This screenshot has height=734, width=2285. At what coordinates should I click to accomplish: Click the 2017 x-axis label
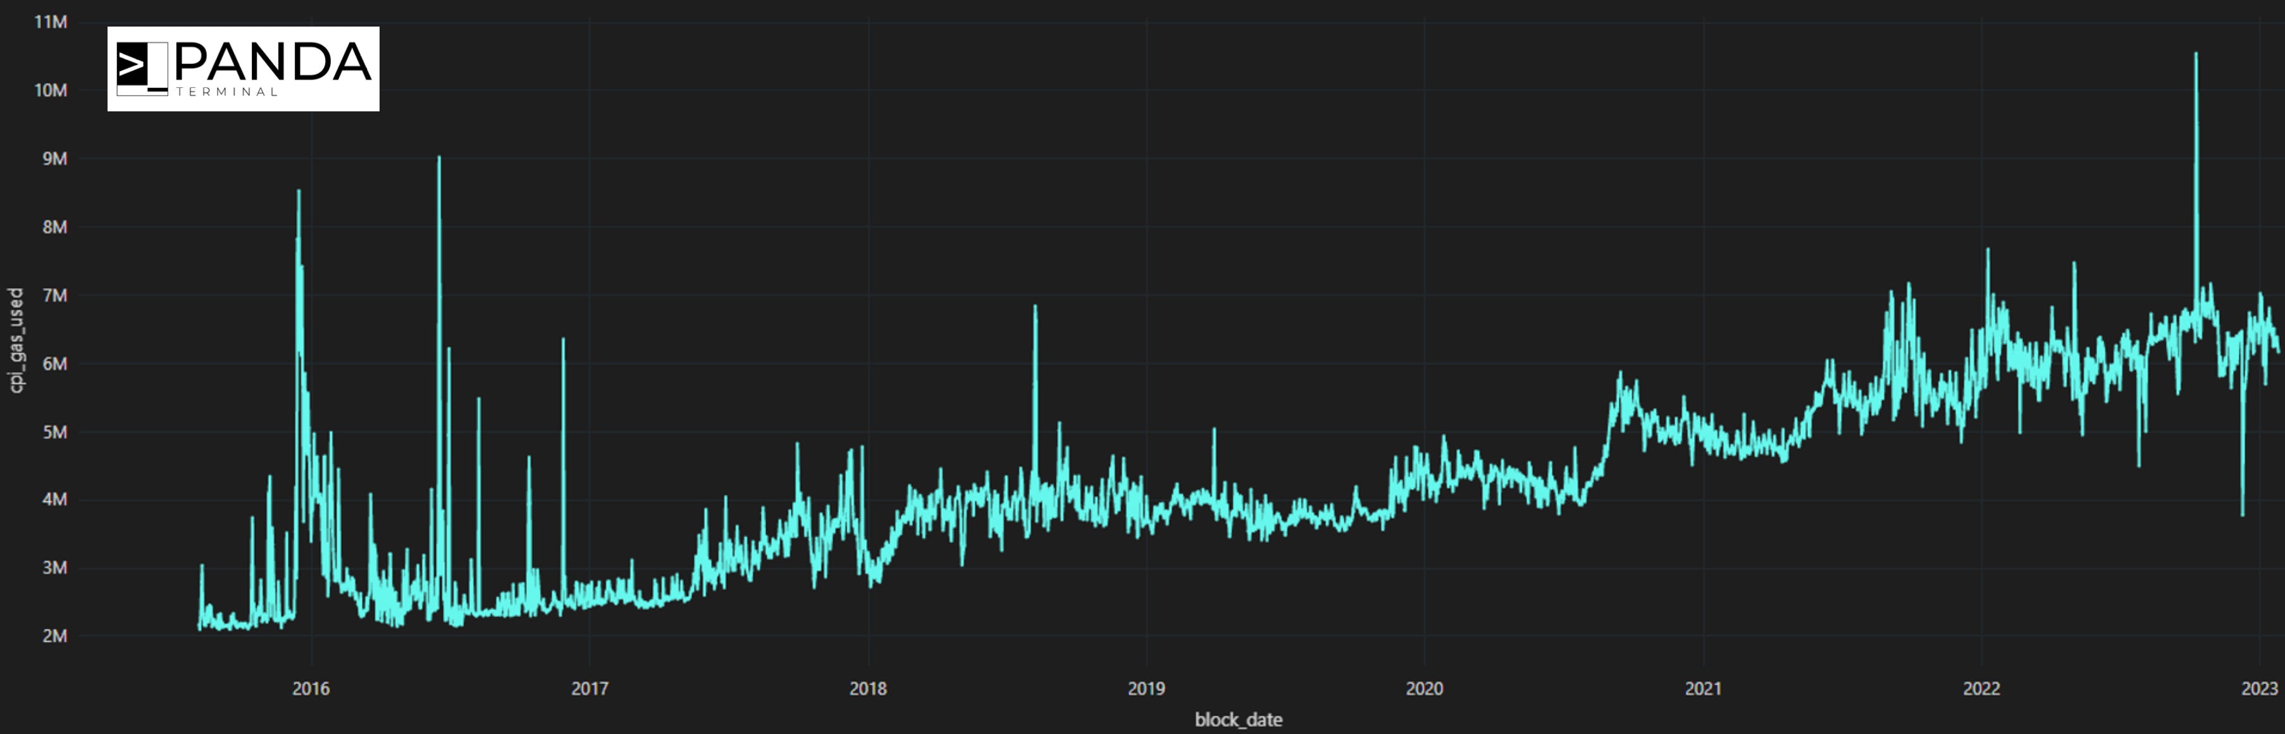589,688
